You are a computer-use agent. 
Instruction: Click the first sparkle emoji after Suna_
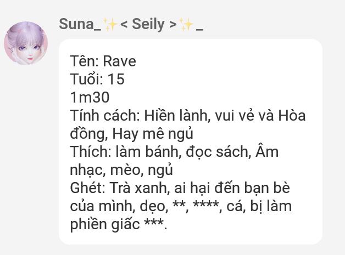[x=110, y=25]
